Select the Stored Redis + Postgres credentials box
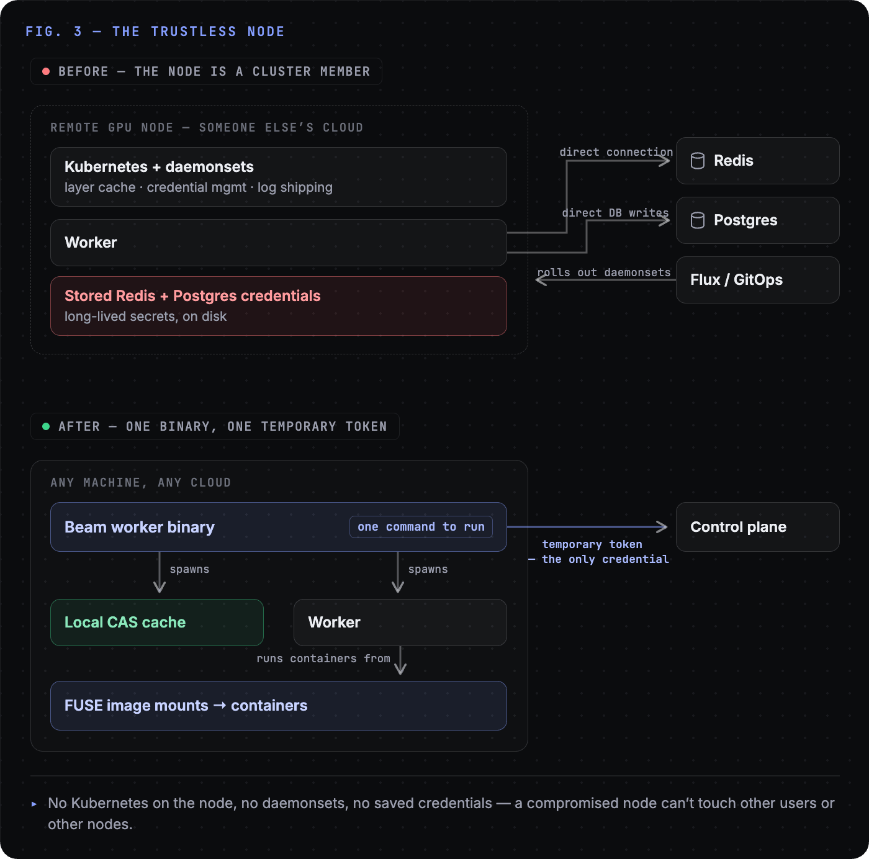869x859 pixels. [279, 306]
